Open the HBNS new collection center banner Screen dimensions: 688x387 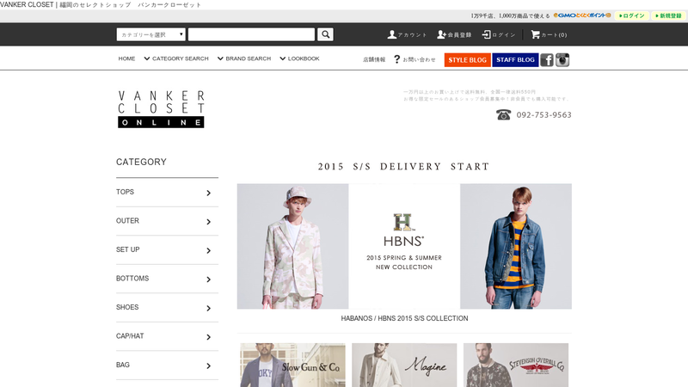pyautogui.click(x=404, y=246)
